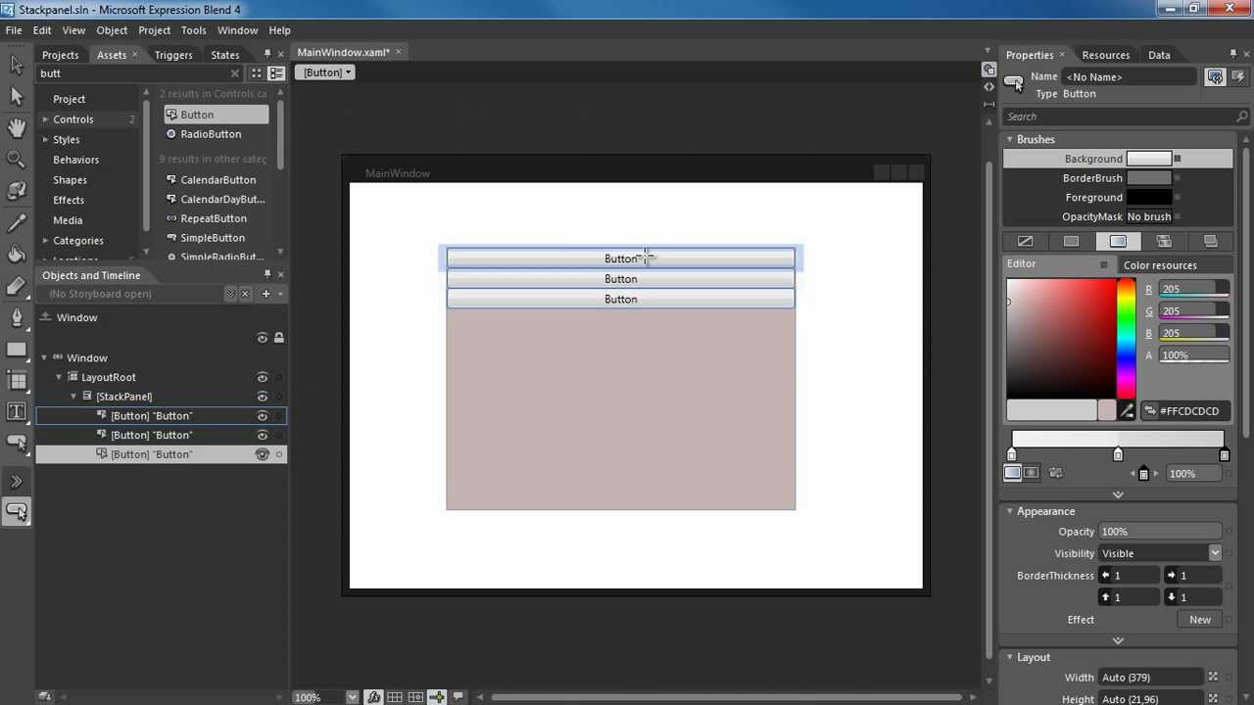Image resolution: width=1254 pixels, height=705 pixels.
Task: Hide the first Button layer
Action: coord(262,416)
